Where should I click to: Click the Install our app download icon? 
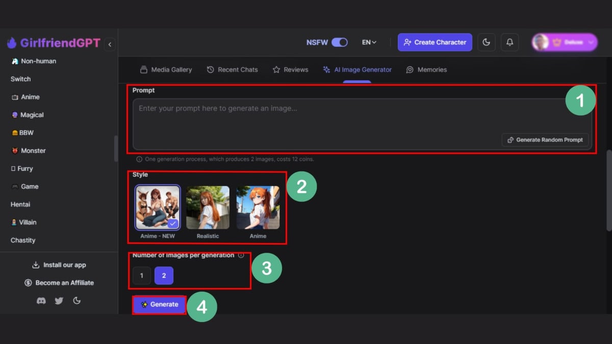[36, 265]
